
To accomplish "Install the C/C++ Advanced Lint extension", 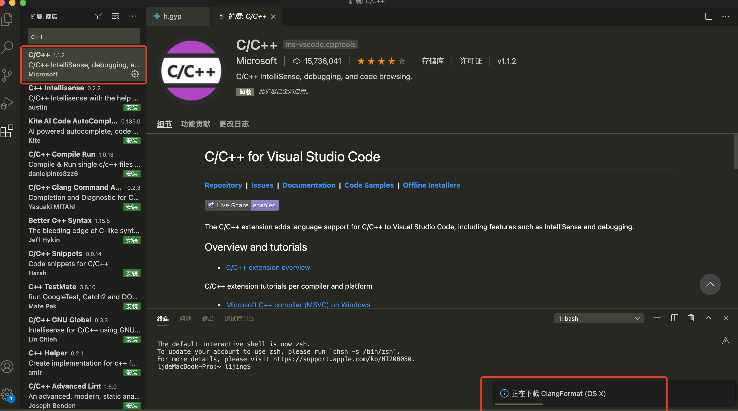I will (132, 406).
